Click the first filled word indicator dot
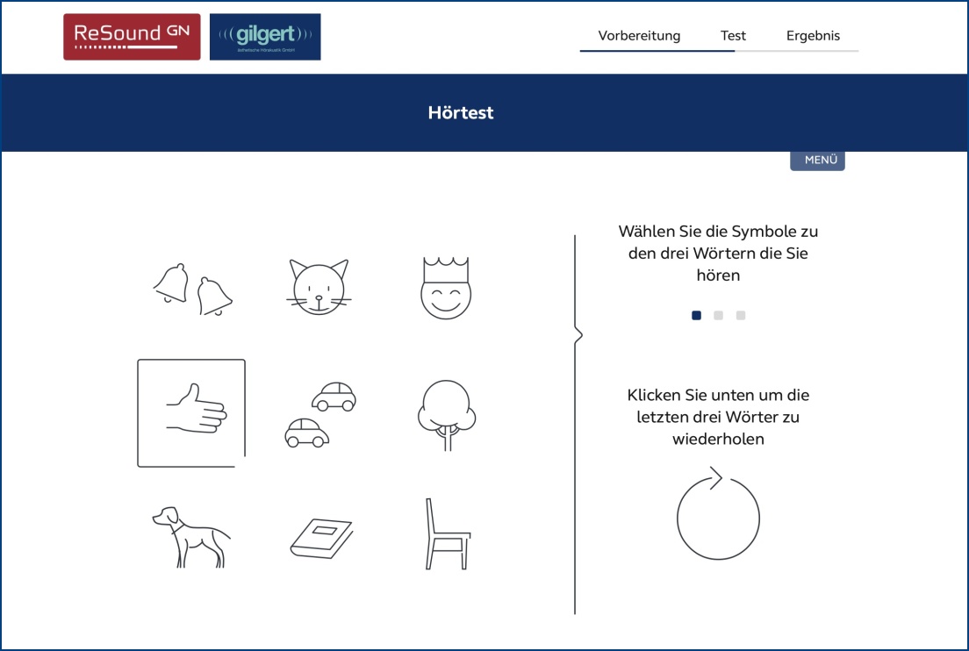Screen dimensions: 969x651 click(696, 316)
